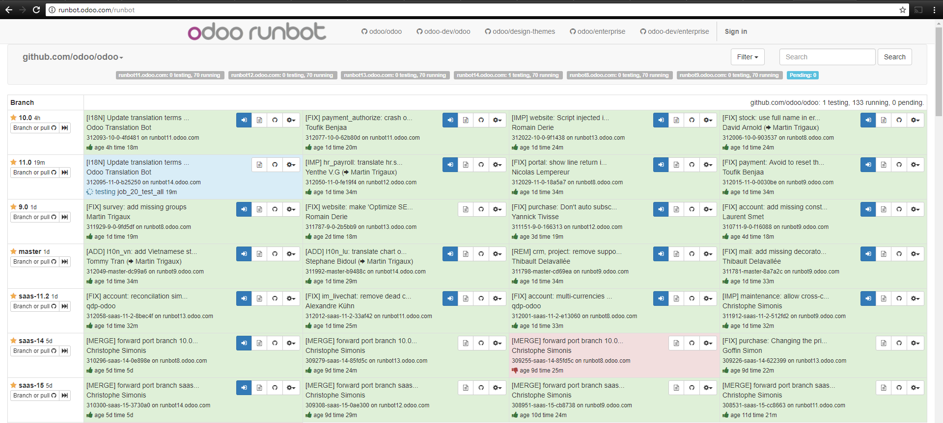Viewport: 943px width, 423px height.
Task: Reload the page in the browser
Action: point(36,10)
